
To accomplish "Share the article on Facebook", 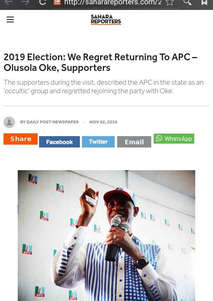I will tap(59, 142).
